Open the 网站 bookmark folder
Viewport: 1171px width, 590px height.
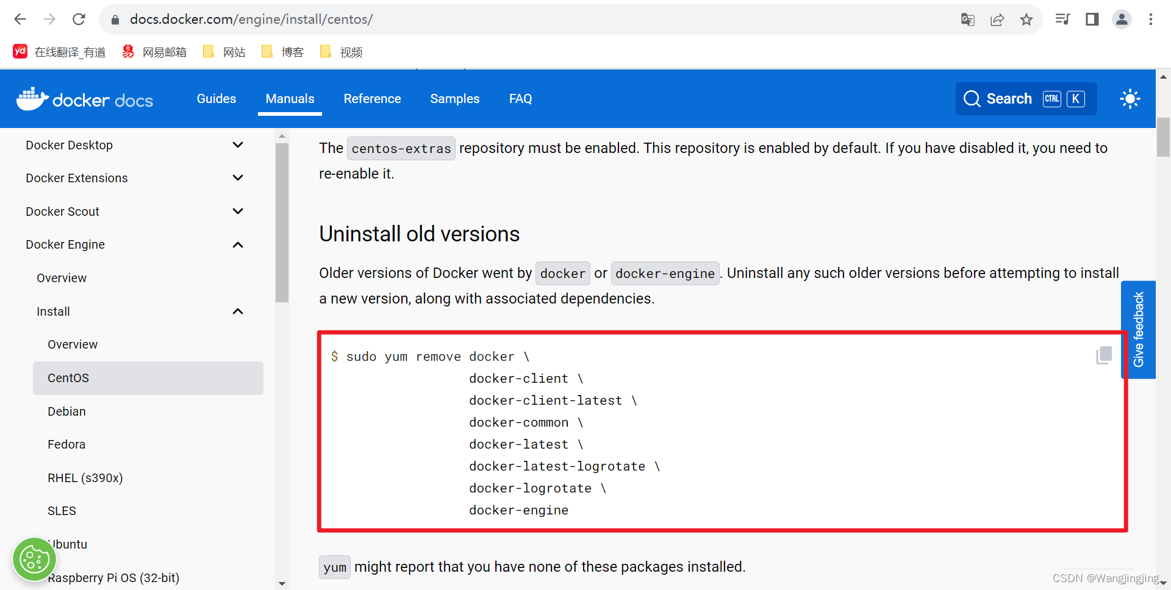point(224,52)
